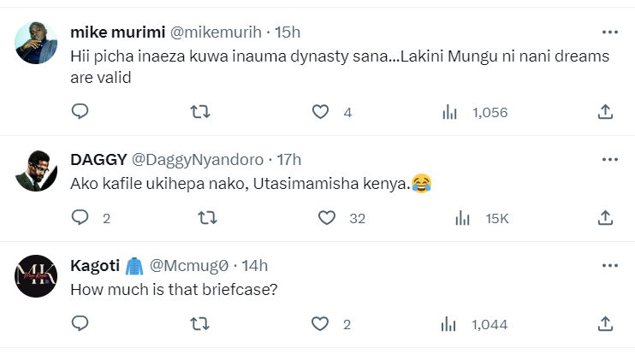Share DAGGY's tweet
Viewport: 635px width, 354px height.
(605, 218)
